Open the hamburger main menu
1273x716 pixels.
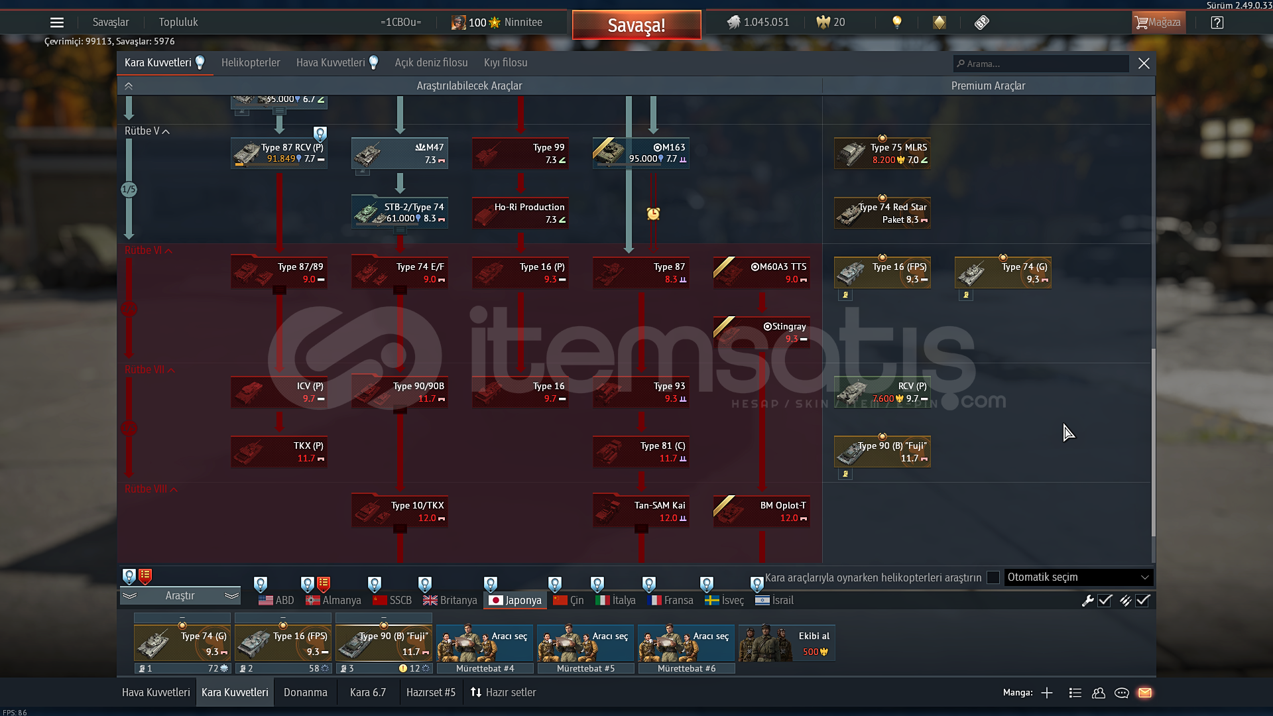tap(57, 23)
